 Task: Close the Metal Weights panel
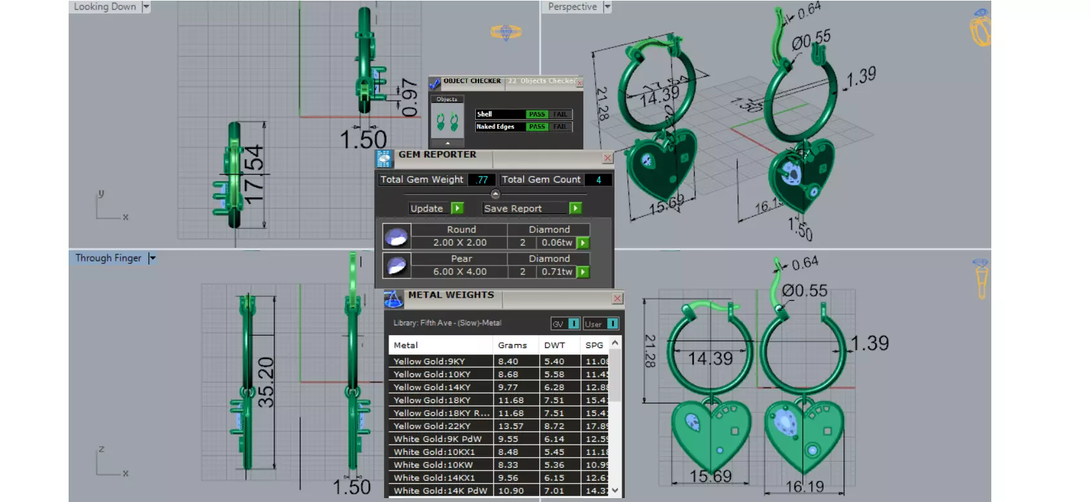point(617,298)
